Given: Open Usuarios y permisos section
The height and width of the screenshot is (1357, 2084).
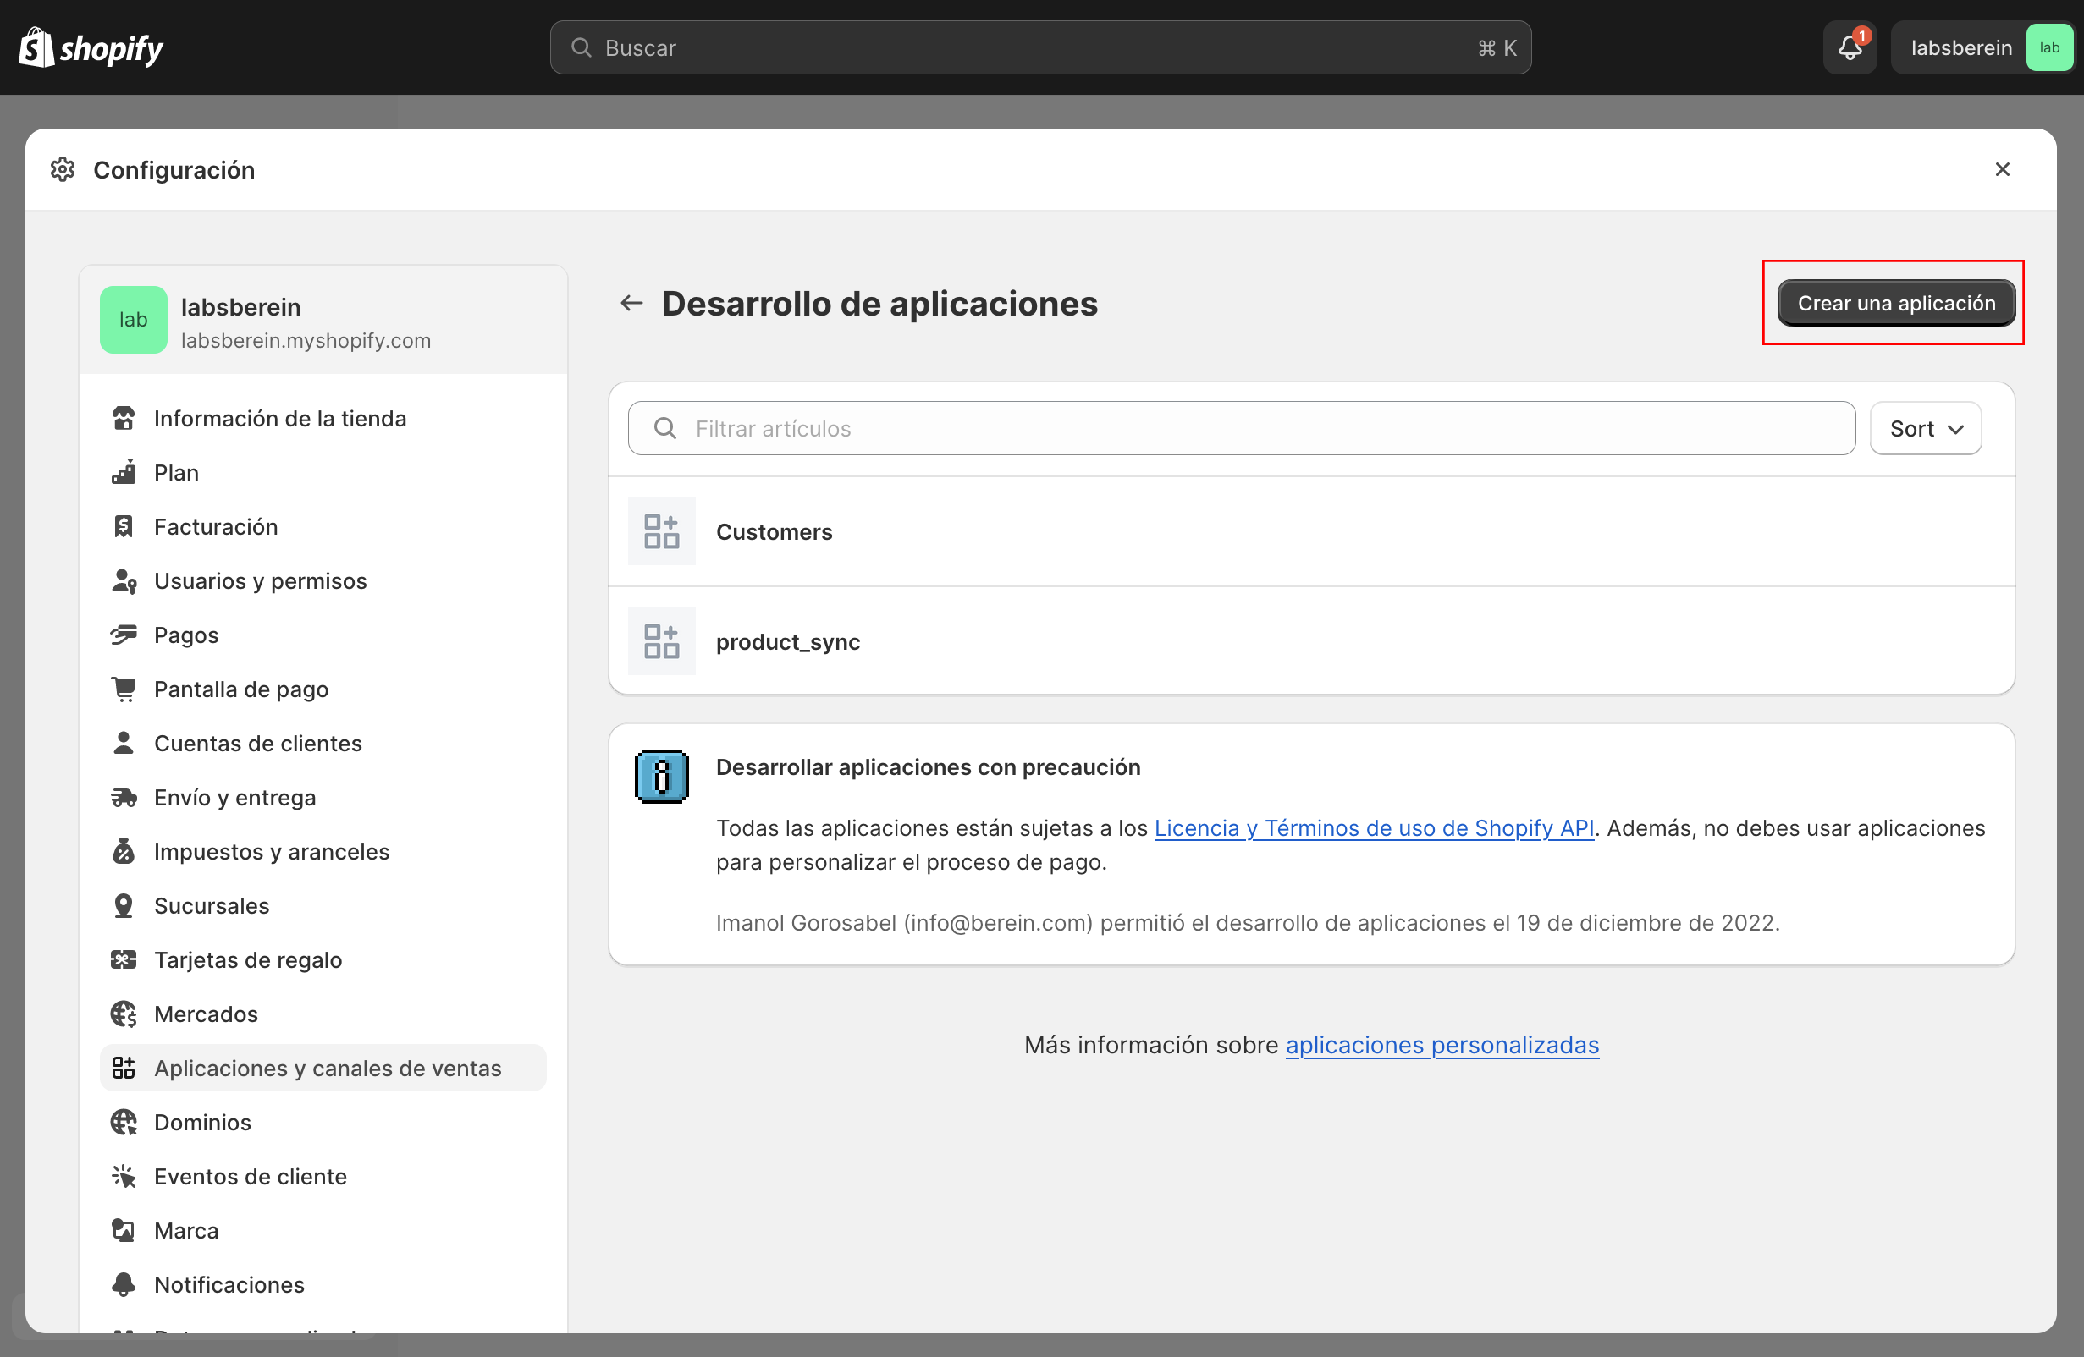Looking at the screenshot, I should [x=260, y=580].
